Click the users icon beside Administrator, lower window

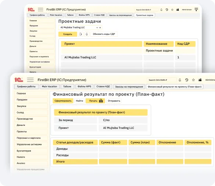click(200, 80)
